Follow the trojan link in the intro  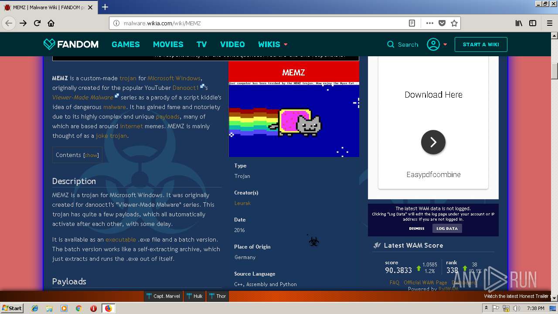click(x=128, y=78)
